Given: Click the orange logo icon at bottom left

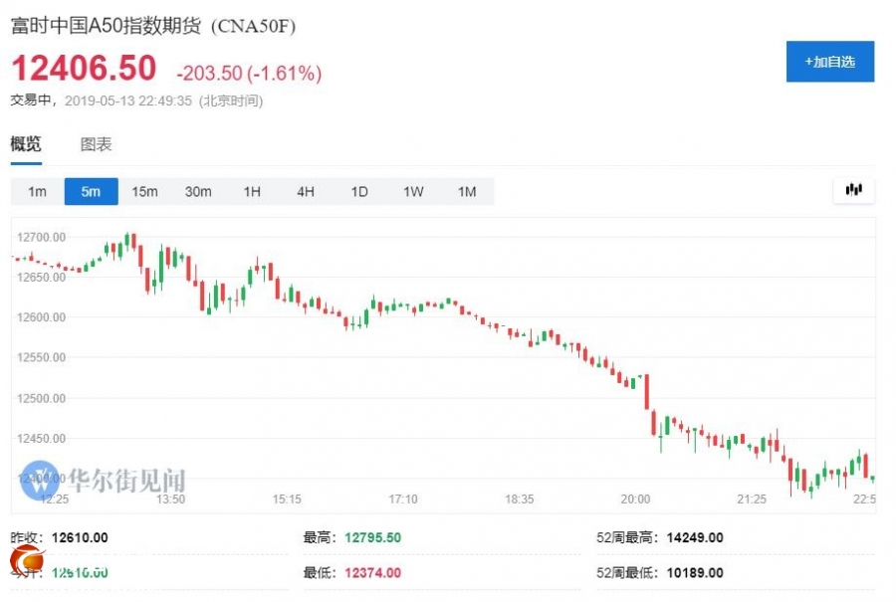Looking at the screenshot, I should 26,560.
